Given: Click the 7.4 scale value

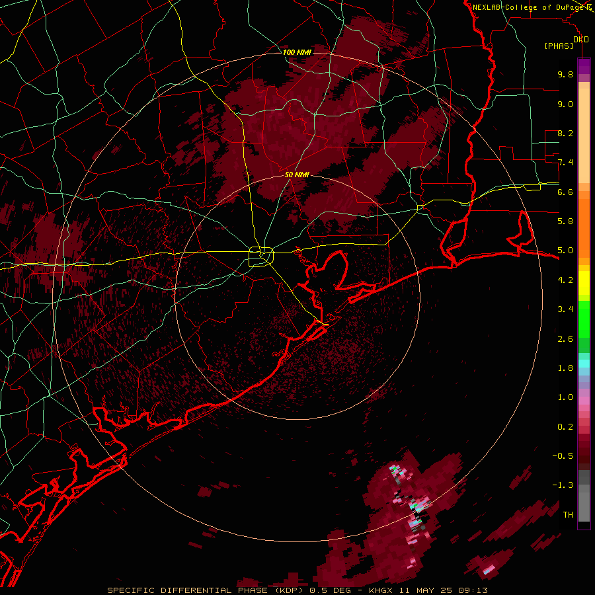Looking at the screenshot, I should 565,163.
